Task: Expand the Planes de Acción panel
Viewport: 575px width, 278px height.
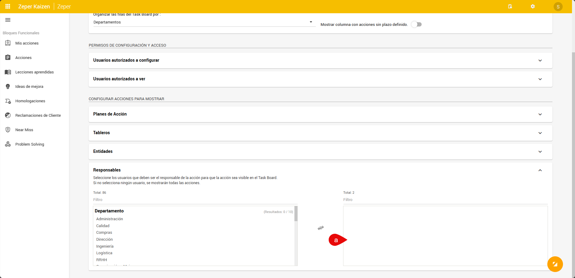Action: click(320, 114)
